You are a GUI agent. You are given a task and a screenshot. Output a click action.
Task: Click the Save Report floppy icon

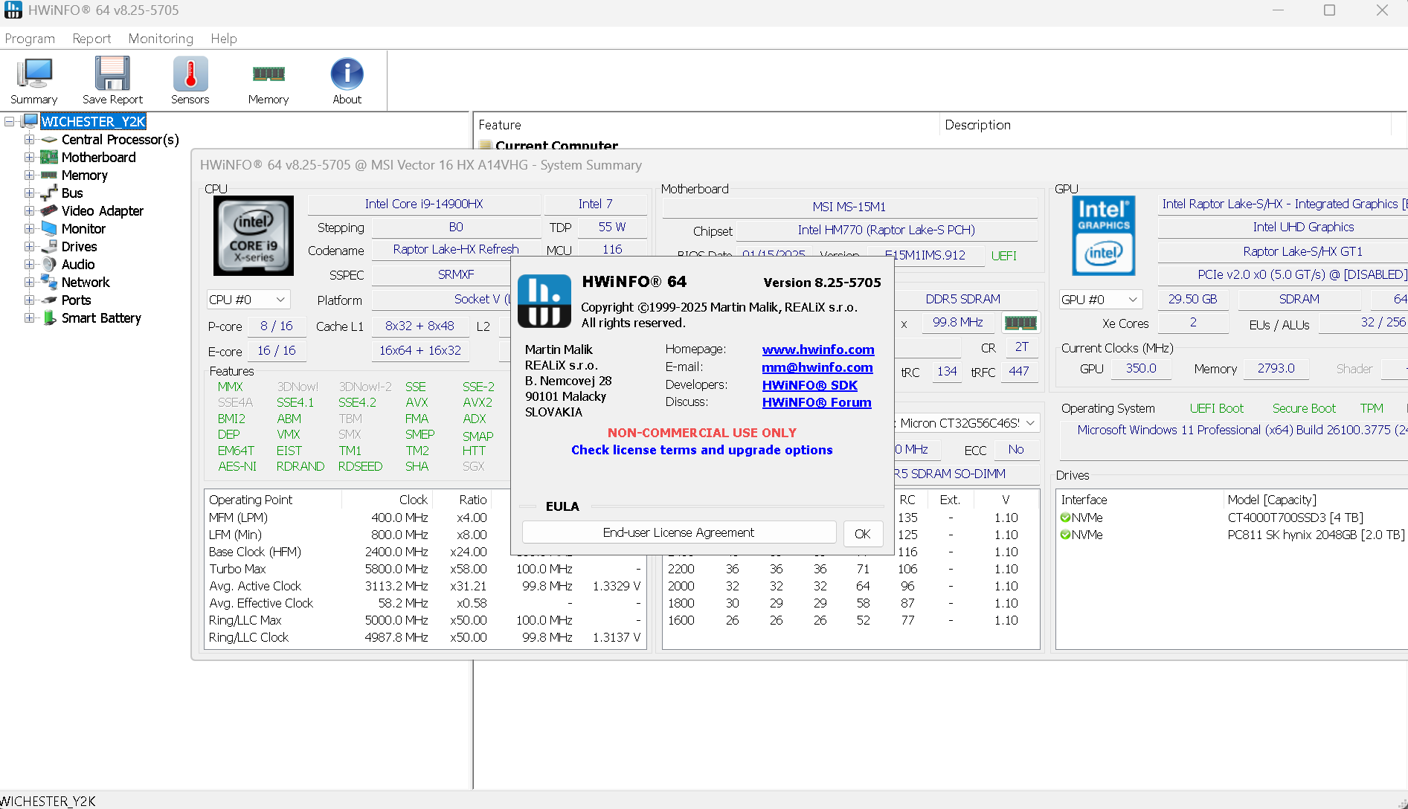pos(112,74)
